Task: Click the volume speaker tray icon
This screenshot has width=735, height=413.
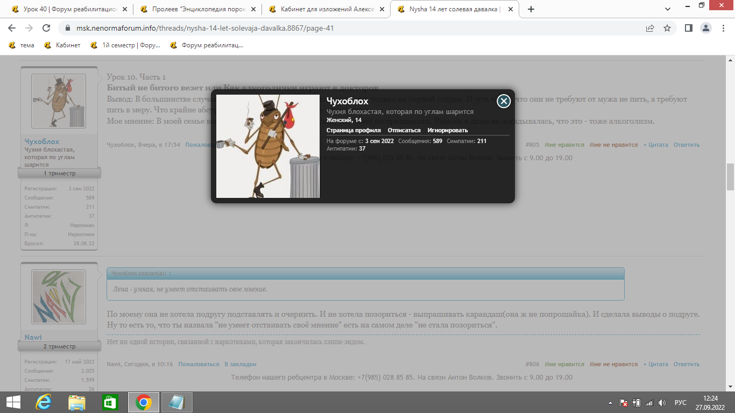Action: (662, 402)
